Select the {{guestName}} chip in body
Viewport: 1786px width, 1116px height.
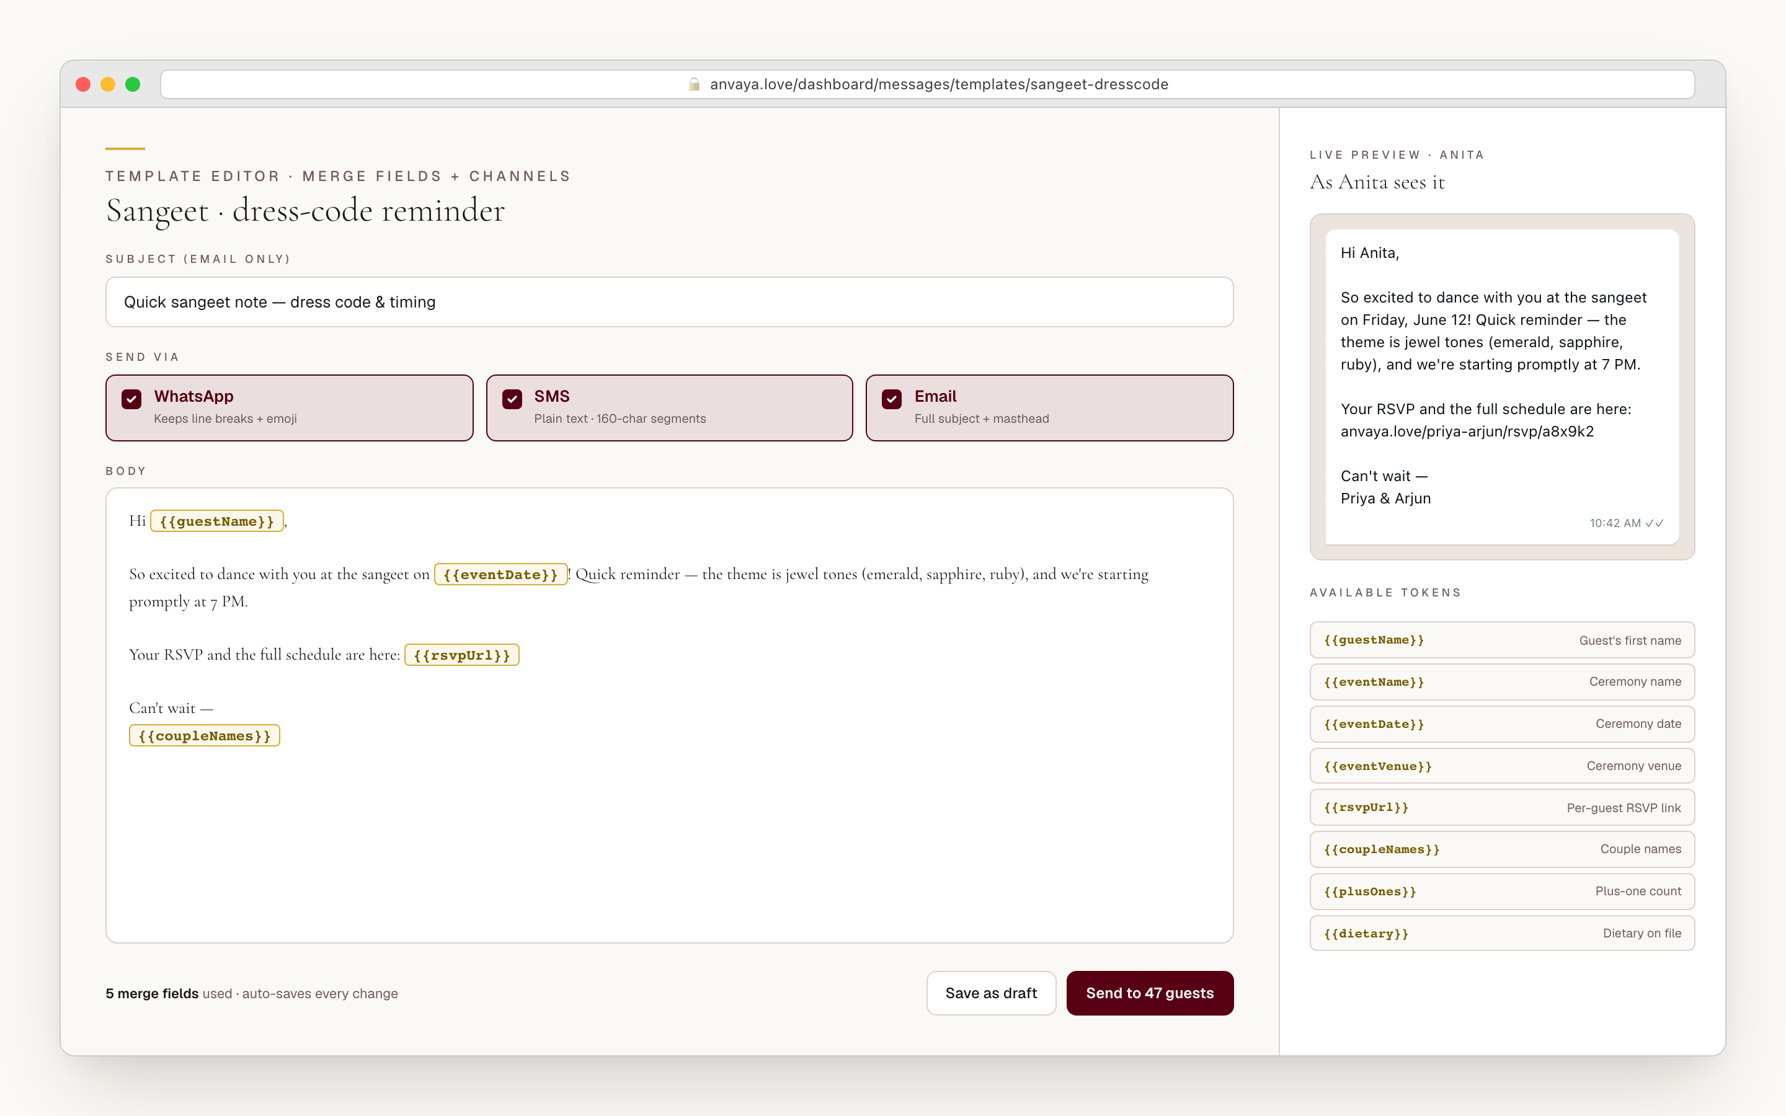(217, 521)
